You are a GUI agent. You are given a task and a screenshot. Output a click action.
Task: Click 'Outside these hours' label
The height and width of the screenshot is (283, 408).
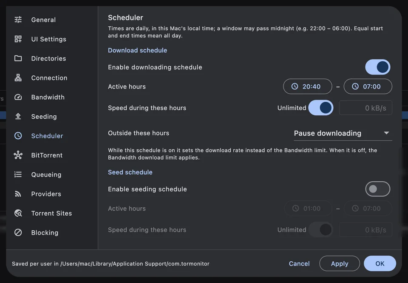pos(139,133)
